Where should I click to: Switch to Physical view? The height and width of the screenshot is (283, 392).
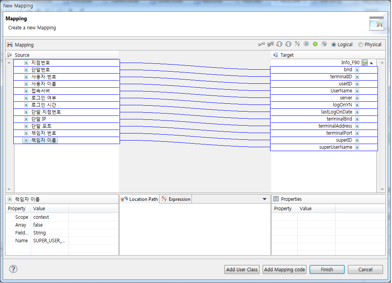pos(360,44)
